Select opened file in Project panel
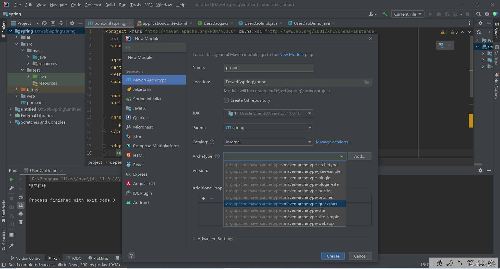Viewport: 500px width, 269px height. pyautogui.click(x=44, y=23)
